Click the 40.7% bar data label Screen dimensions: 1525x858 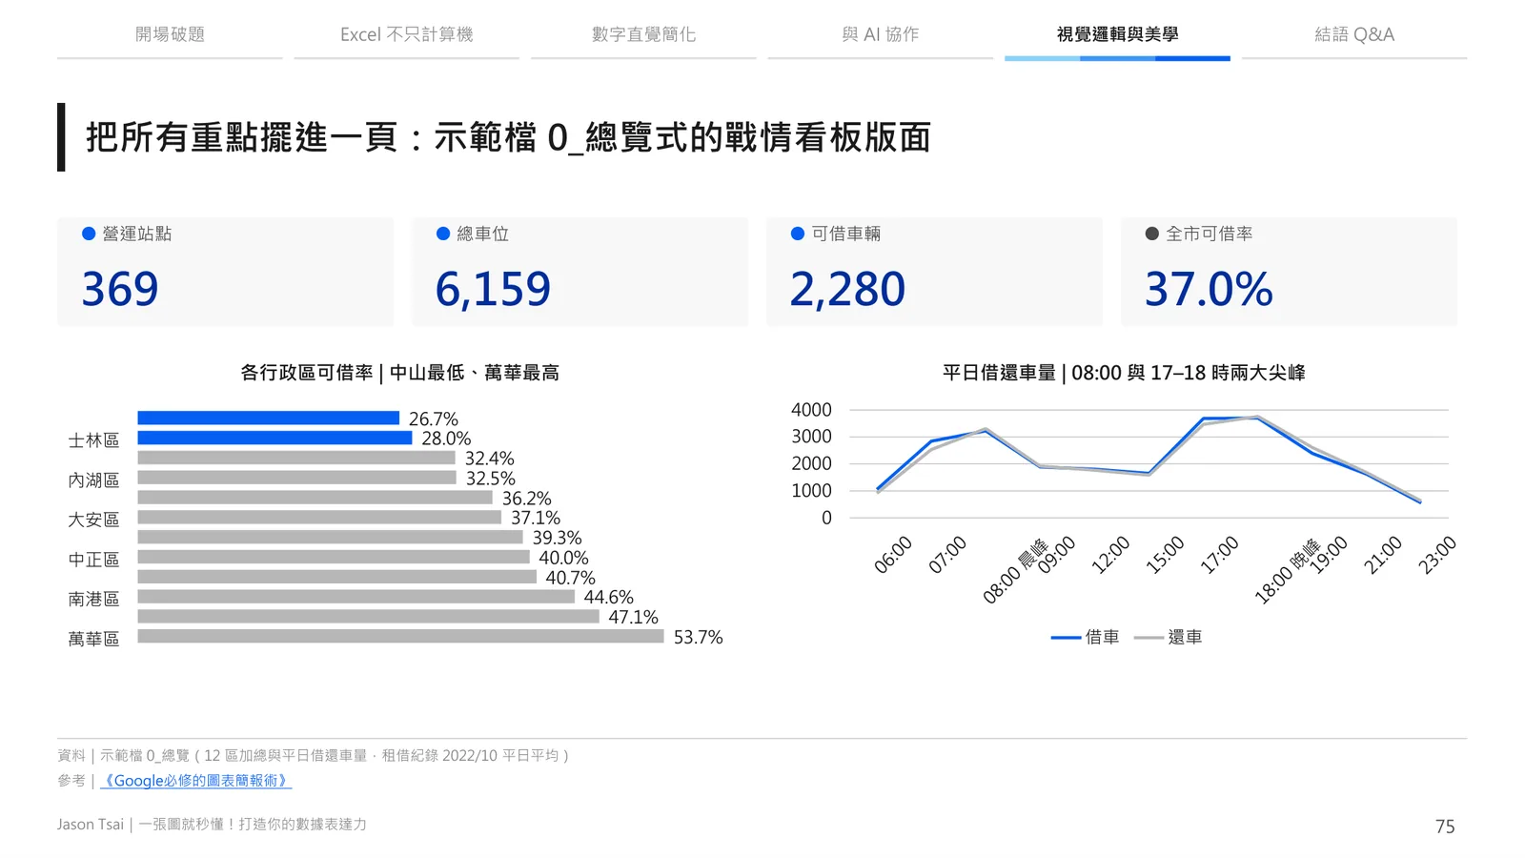point(570,577)
